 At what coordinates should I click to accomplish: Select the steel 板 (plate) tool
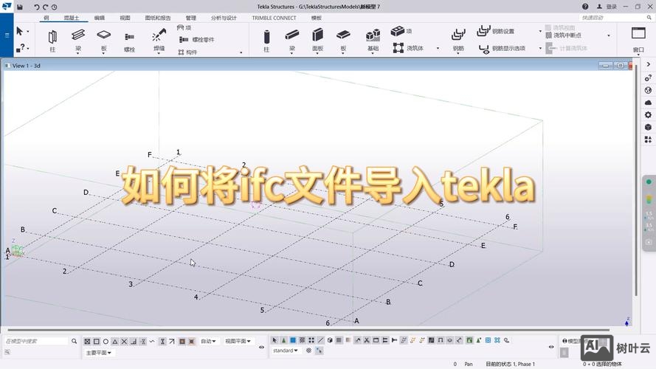[x=104, y=41]
